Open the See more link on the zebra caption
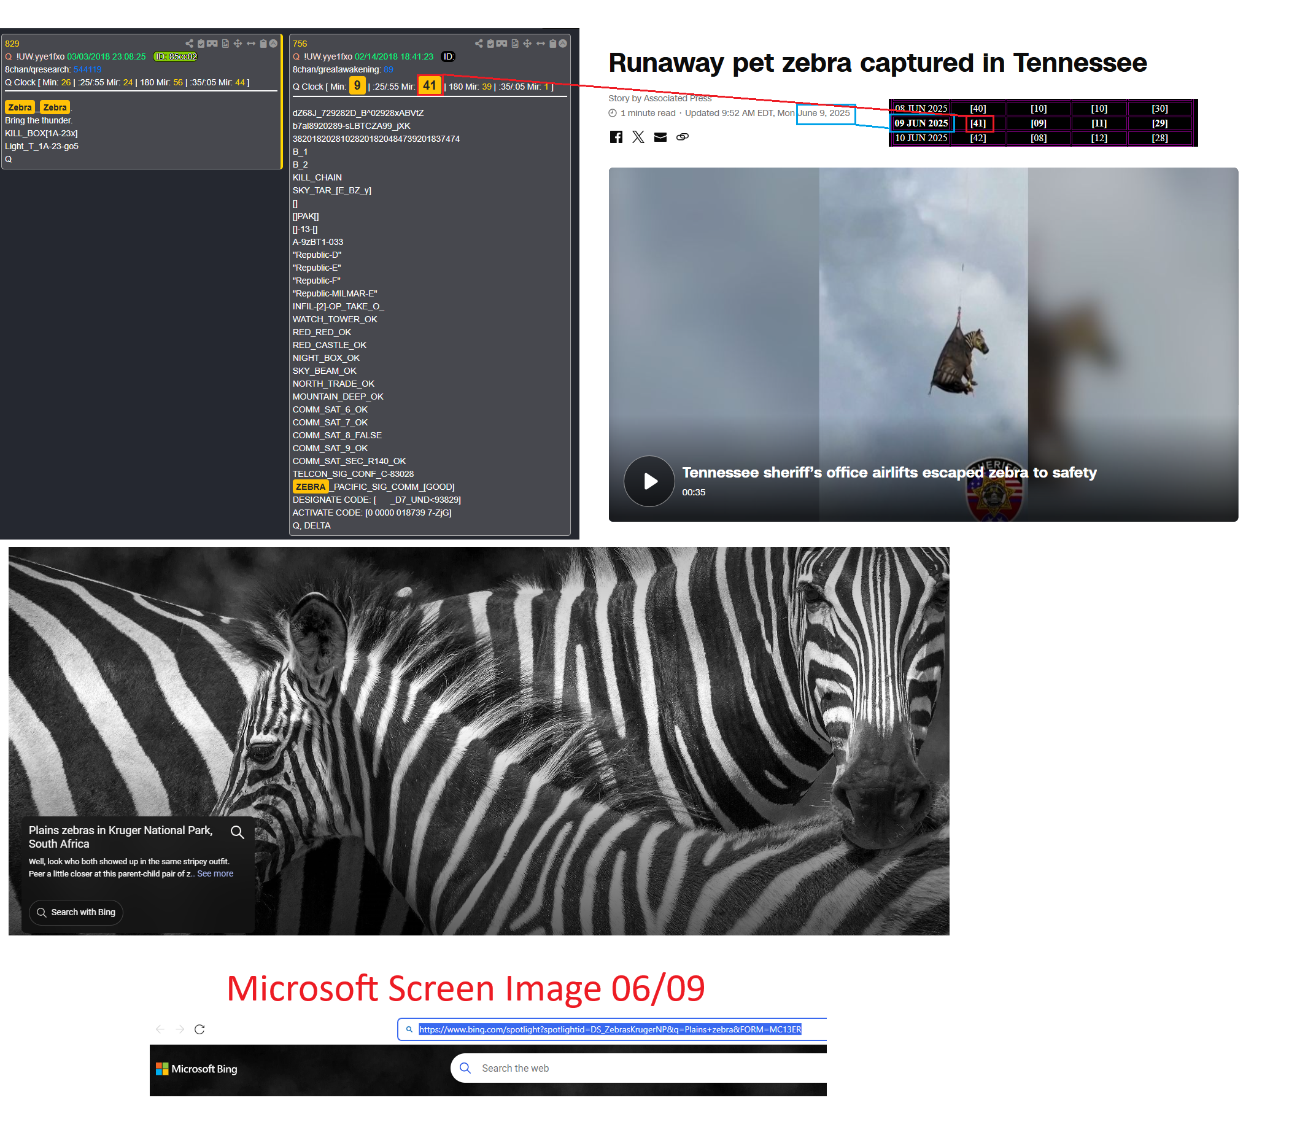Viewport: 1289px width, 1138px height. click(215, 874)
